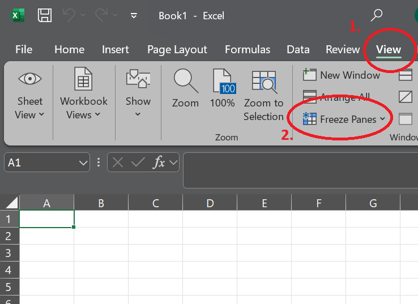Click the Redo arrow icon
This screenshot has height=304, width=418.
pyautogui.click(x=101, y=15)
